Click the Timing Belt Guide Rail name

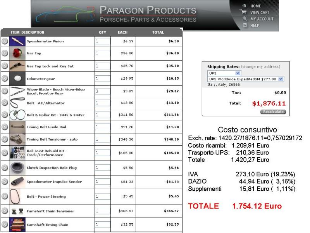point(46,127)
